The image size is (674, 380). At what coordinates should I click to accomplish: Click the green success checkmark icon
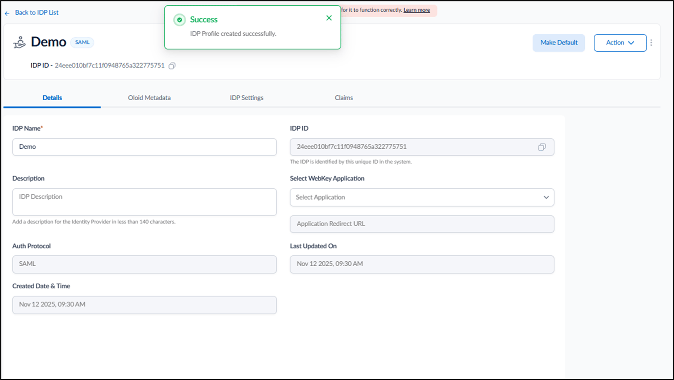click(179, 20)
